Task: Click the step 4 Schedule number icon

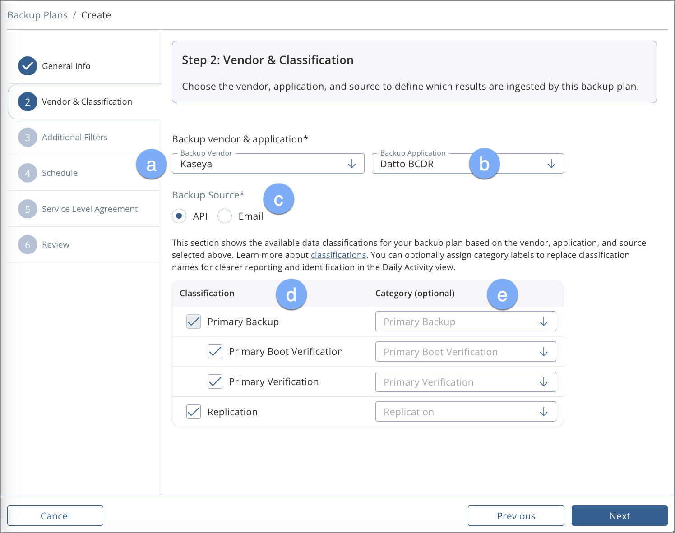Action: [28, 173]
